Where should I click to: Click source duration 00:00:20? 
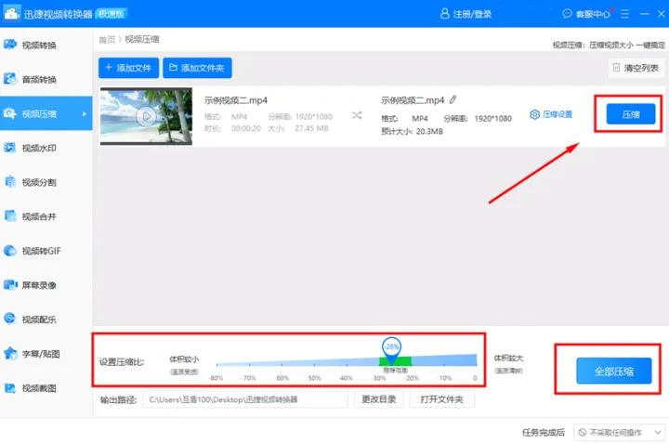[245, 128]
